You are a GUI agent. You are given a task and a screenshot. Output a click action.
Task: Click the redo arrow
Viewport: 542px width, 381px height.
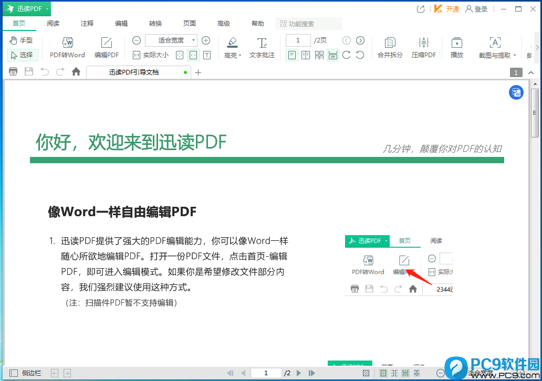click(60, 71)
